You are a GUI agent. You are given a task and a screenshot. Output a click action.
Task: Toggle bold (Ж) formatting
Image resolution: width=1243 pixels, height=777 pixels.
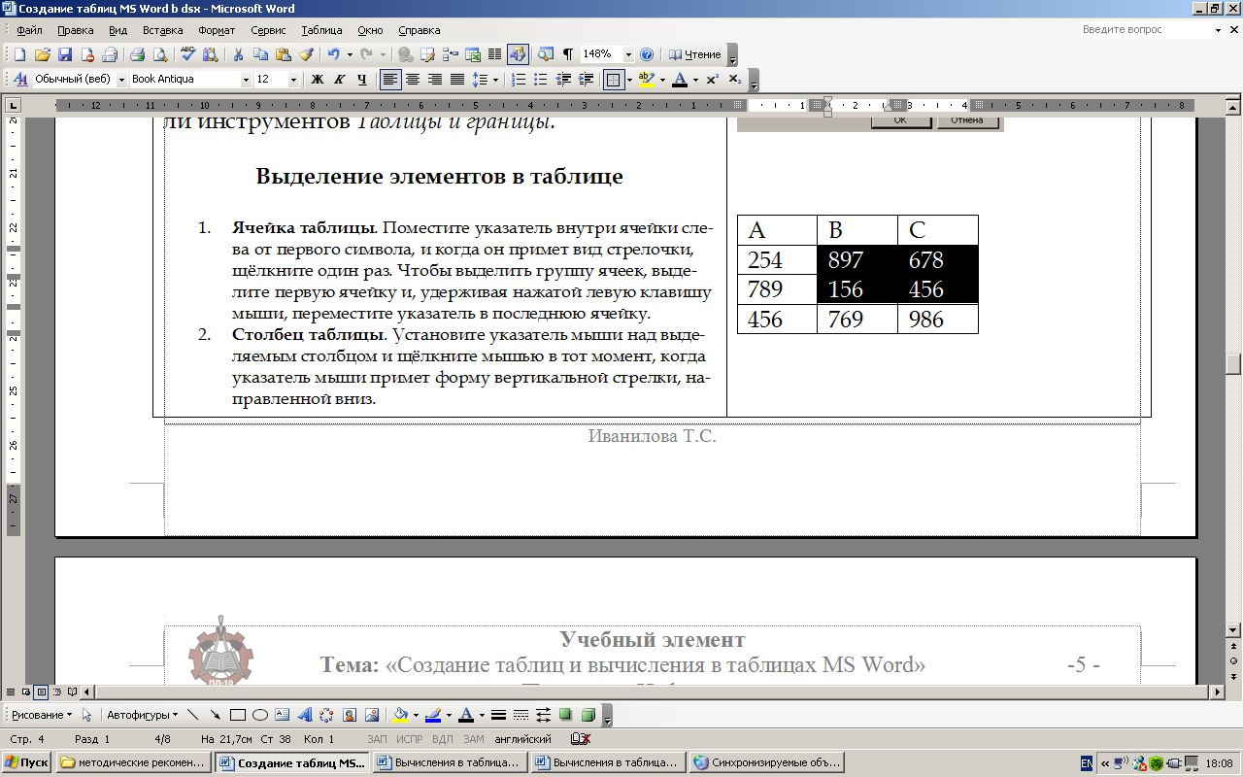[317, 80]
